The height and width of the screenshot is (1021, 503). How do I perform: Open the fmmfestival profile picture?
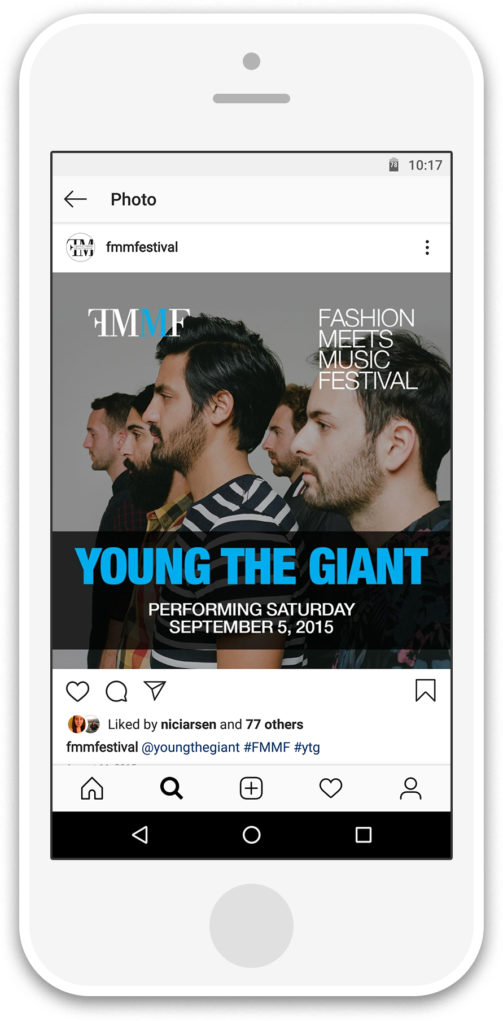(x=81, y=247)
